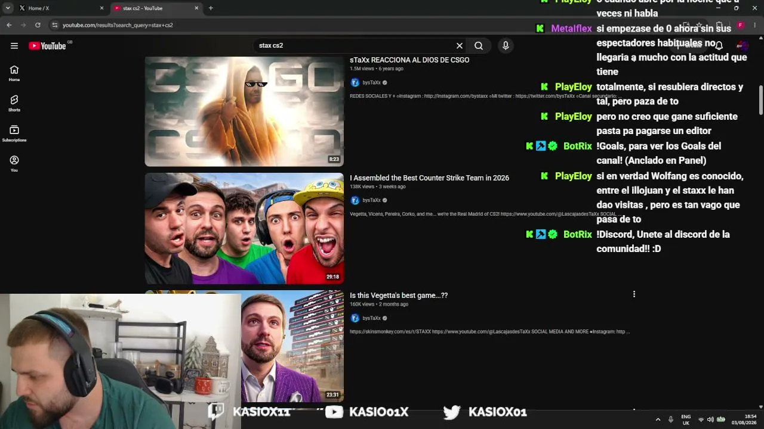
Task: Open the Vegetta's best game thumbnail
Action: tap(292, 346)
